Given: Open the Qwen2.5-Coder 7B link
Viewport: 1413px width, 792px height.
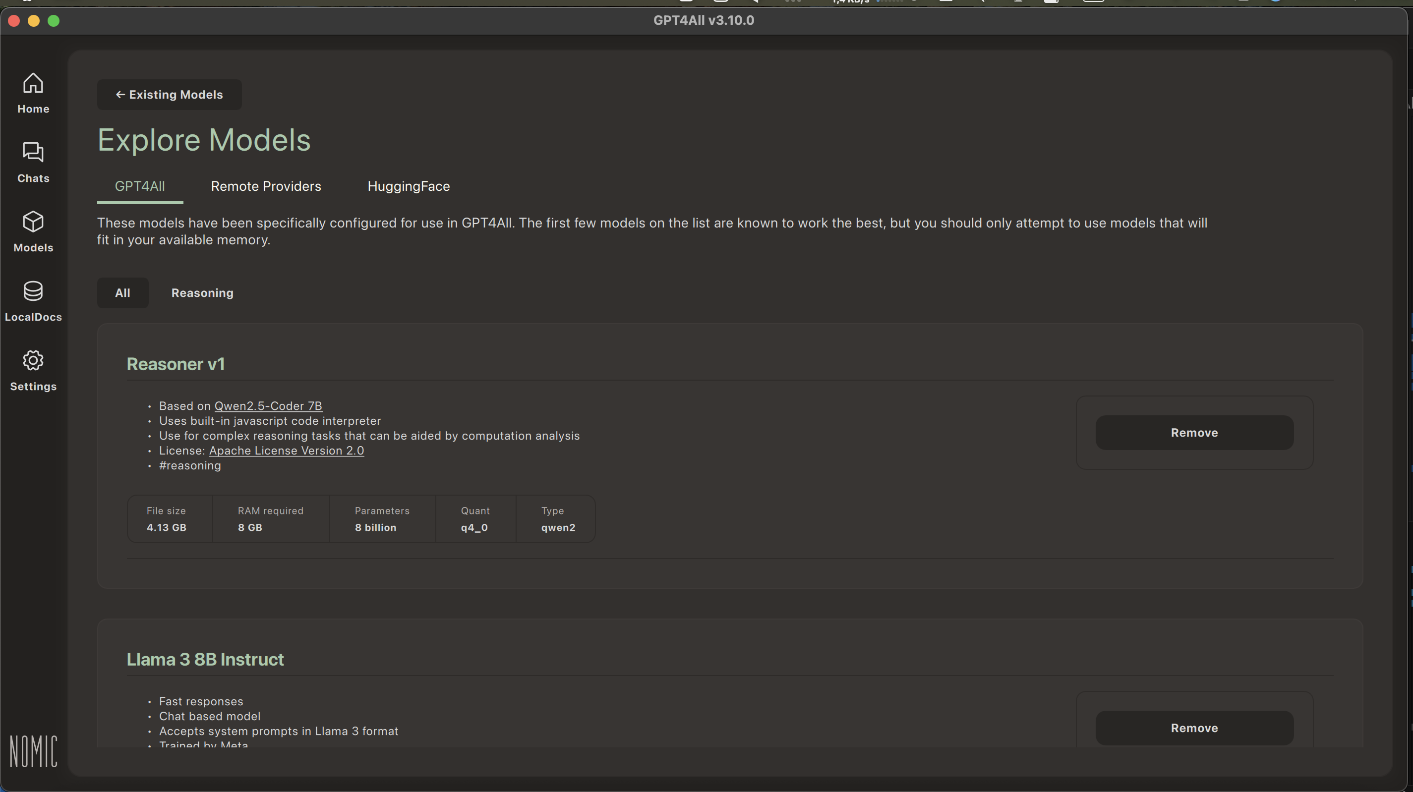Looking at the screenshot, I should tap(268, 406).
